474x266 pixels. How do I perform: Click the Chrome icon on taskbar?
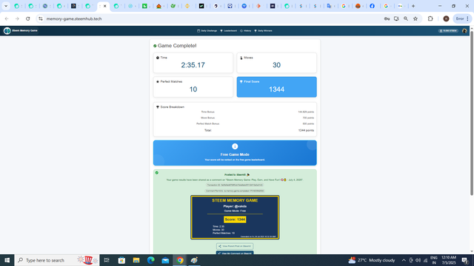pyautogui.click(x=180, y=260)
